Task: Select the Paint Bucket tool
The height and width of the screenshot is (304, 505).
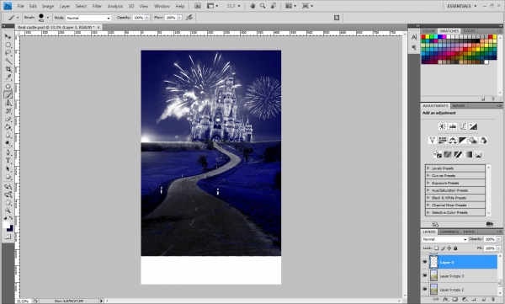Action: click(x=8, y=127)
